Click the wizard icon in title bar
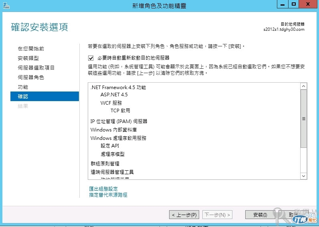 6,6
